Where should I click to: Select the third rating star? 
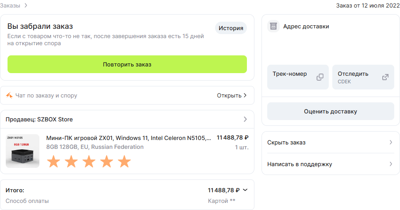tap(89, 161)
